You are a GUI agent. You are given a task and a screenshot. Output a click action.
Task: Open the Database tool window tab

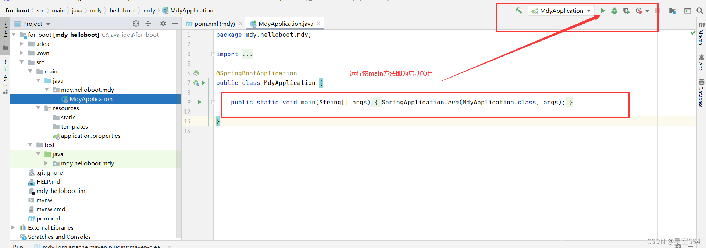pos(701,93)
